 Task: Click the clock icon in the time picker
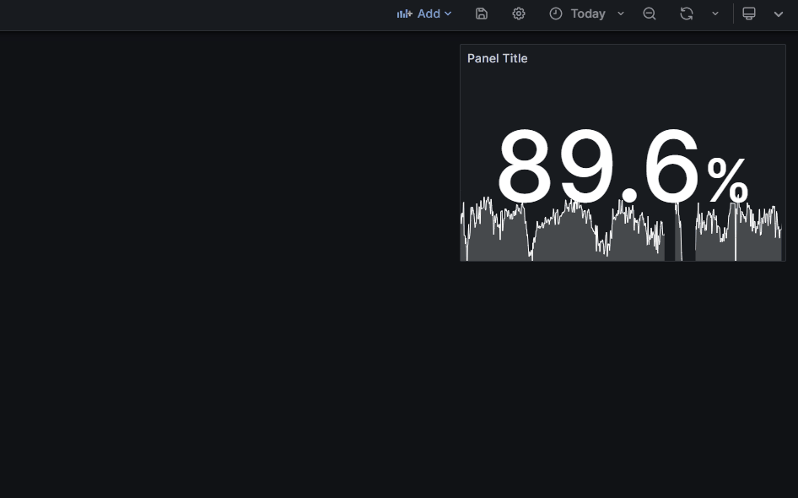(x=555, y=14)
